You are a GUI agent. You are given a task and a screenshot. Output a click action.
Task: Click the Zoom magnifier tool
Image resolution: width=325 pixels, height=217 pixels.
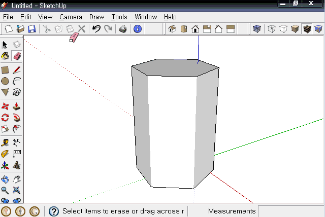point(5,190)
